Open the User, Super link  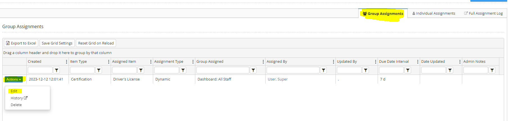(278, 79)
